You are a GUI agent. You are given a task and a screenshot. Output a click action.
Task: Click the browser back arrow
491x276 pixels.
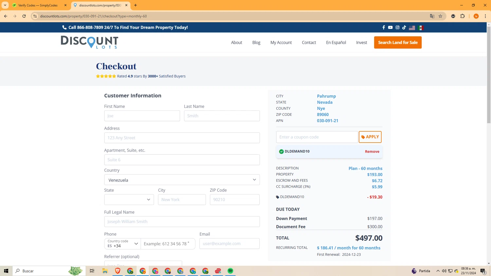[x=6, y=16]
